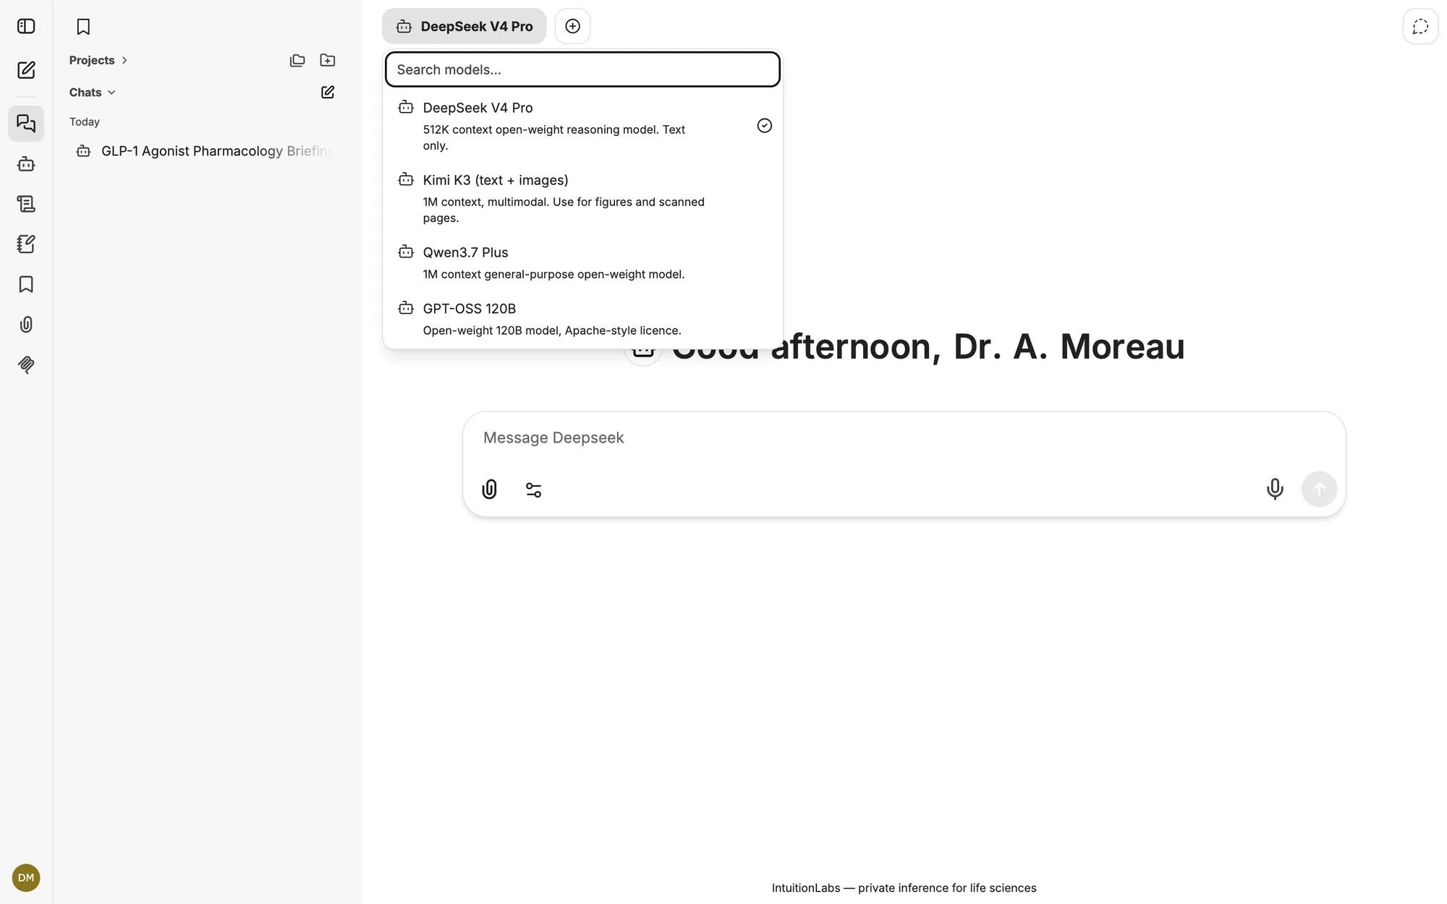Choose GPT-OSS 120B model
This screenshot has height=904, width=1447.
[x=582, y=319]
